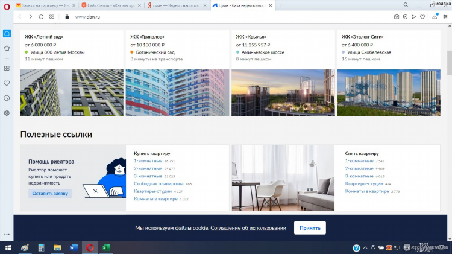Image resolution: width=452 pixels, height=254 pixels.
Task: Open the ad blocker shield icon
Action: point(406,17)
